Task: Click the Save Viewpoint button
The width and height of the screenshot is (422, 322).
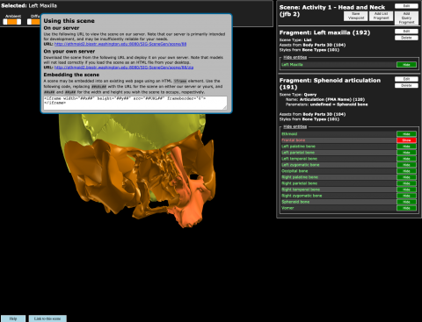Action: pos(356,16)
